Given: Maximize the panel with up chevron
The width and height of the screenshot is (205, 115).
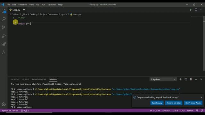Looking at the screenshot, I should 196,79.
